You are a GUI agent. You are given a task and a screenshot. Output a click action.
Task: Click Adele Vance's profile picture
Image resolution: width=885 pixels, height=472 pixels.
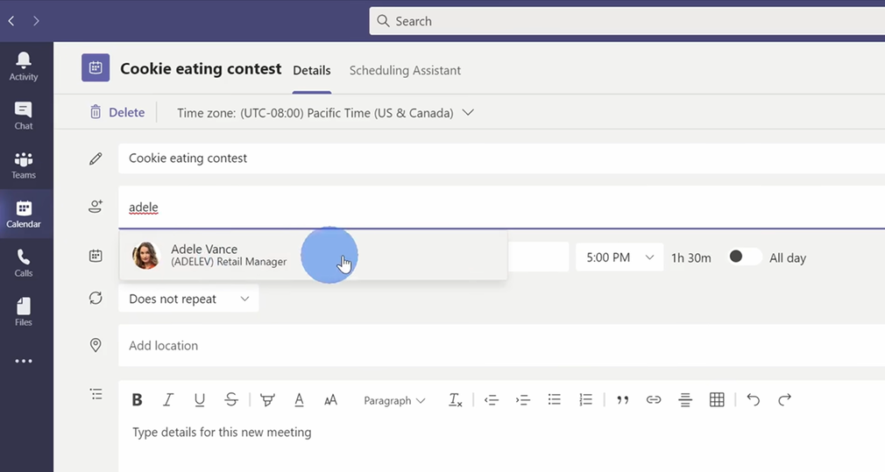146,256
